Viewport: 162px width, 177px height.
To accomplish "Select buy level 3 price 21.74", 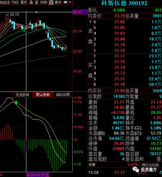I will point(120,67).
